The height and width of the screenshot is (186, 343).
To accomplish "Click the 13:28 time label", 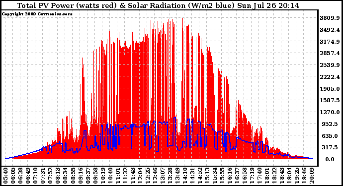I will 170,176.
